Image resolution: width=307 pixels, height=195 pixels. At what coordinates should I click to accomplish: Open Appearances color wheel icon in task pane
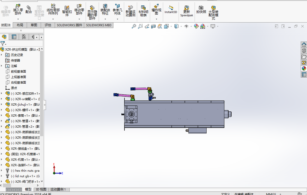coord(304,68)
